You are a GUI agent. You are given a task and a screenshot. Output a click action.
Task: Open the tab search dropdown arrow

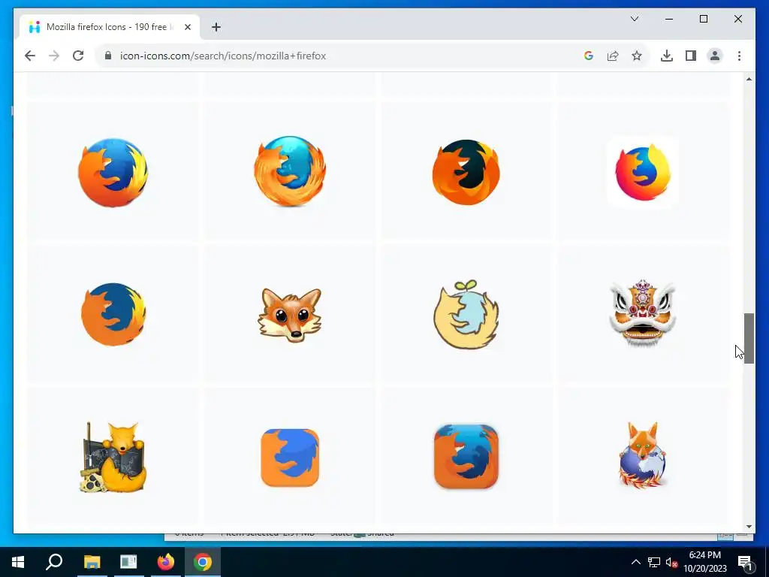pos(634,19)
